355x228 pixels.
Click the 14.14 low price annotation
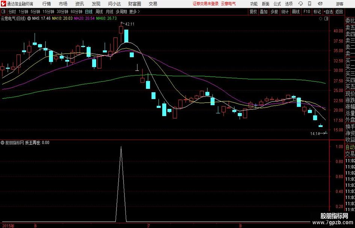point(315,134)
